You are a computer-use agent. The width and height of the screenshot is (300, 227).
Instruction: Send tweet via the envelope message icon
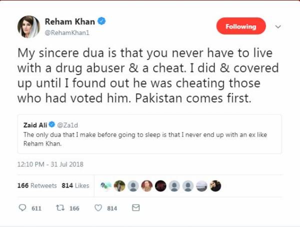point(135,207)
